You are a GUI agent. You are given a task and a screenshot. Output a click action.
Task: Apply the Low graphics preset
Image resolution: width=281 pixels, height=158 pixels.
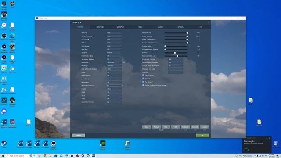pos(147,127)
